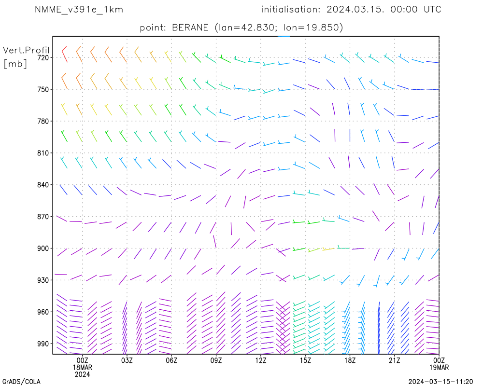Click the 2024-03-15-11:20 timestamp
This screenshot has width=483, height=386.
coord(440,382)
